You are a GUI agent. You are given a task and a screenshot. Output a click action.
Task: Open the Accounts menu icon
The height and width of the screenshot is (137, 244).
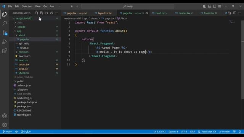click(x=5, y=116)
